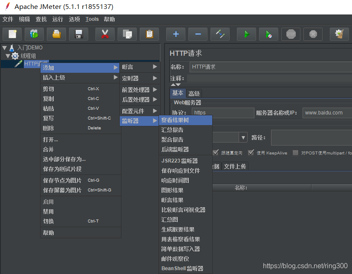This screenshot has width=352, height=274.
Task: Click the Expand all plus icon
Action: click(176, 34)
